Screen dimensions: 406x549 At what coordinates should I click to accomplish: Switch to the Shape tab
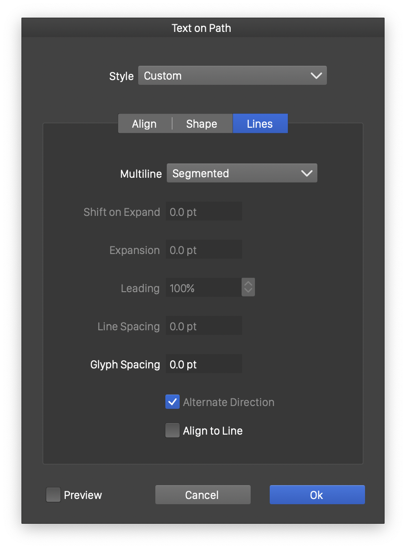click(x=202, y=124)
